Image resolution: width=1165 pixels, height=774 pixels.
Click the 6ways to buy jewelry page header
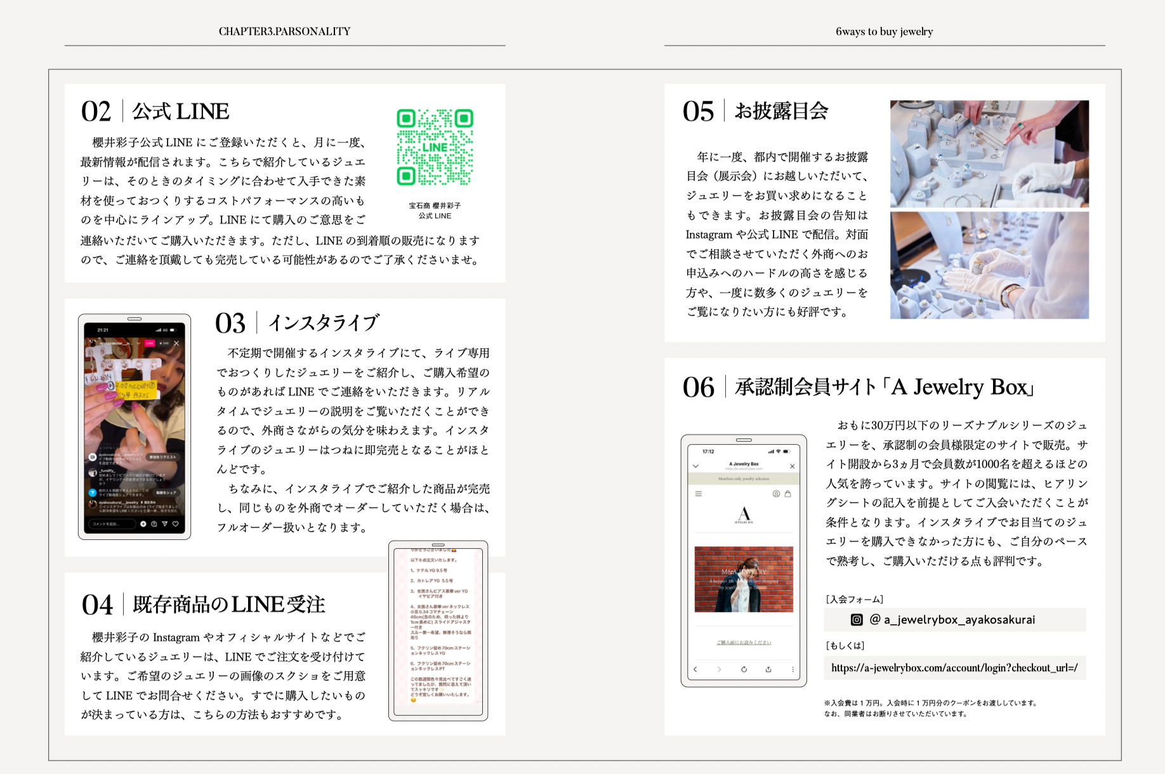click(x=884, y=31)
